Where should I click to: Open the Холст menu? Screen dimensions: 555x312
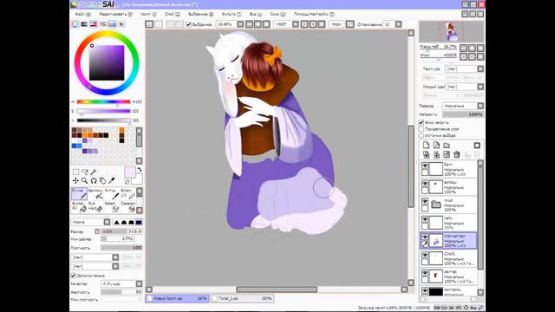[148, 14]
